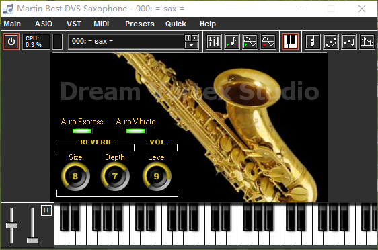Open the Presets menu
The width and height of the screenshot is (378, 250).
(140, 24)
